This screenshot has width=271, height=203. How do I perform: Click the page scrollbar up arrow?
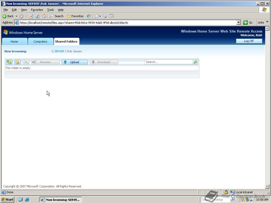coord(267,29)
